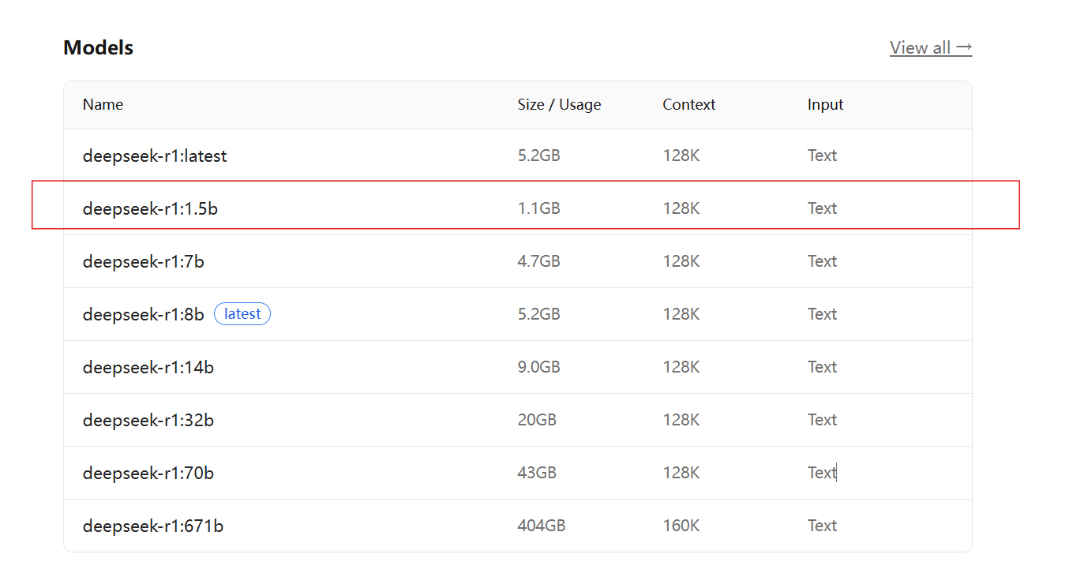Viewport: 1069px width, 573px height.
Task: Click the Input column header
Action: click(x=825, y=104)
